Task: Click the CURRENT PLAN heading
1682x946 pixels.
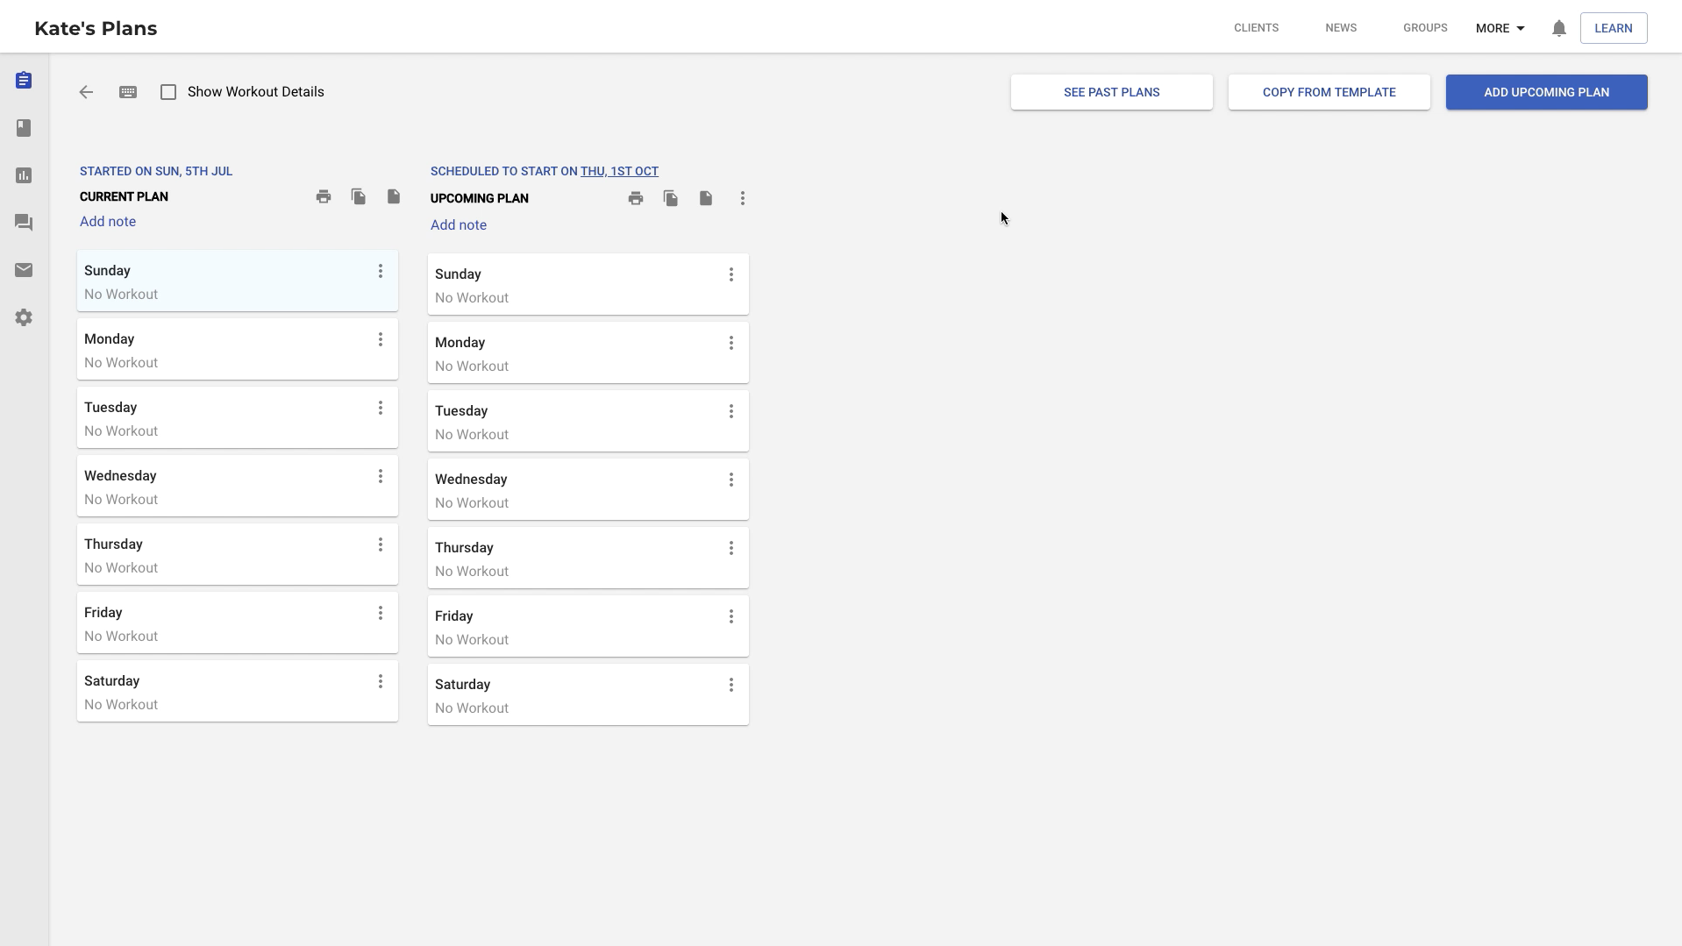Action: tap(124, 196)
